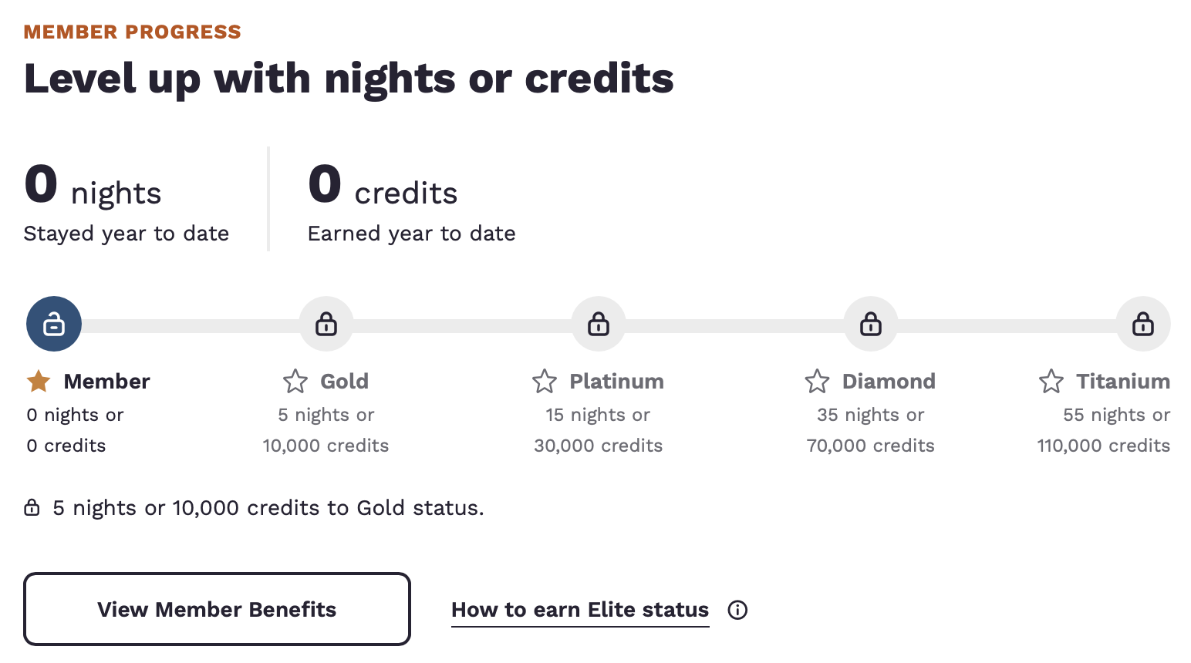Click the View Member Benefits button
Image resolution: width=1191 pixels, height=663 pixels.
click(217, 609)
